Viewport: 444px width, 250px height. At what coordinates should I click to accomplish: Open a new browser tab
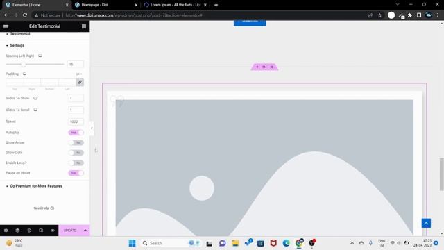pyautogui.click(x=216, y=5)
